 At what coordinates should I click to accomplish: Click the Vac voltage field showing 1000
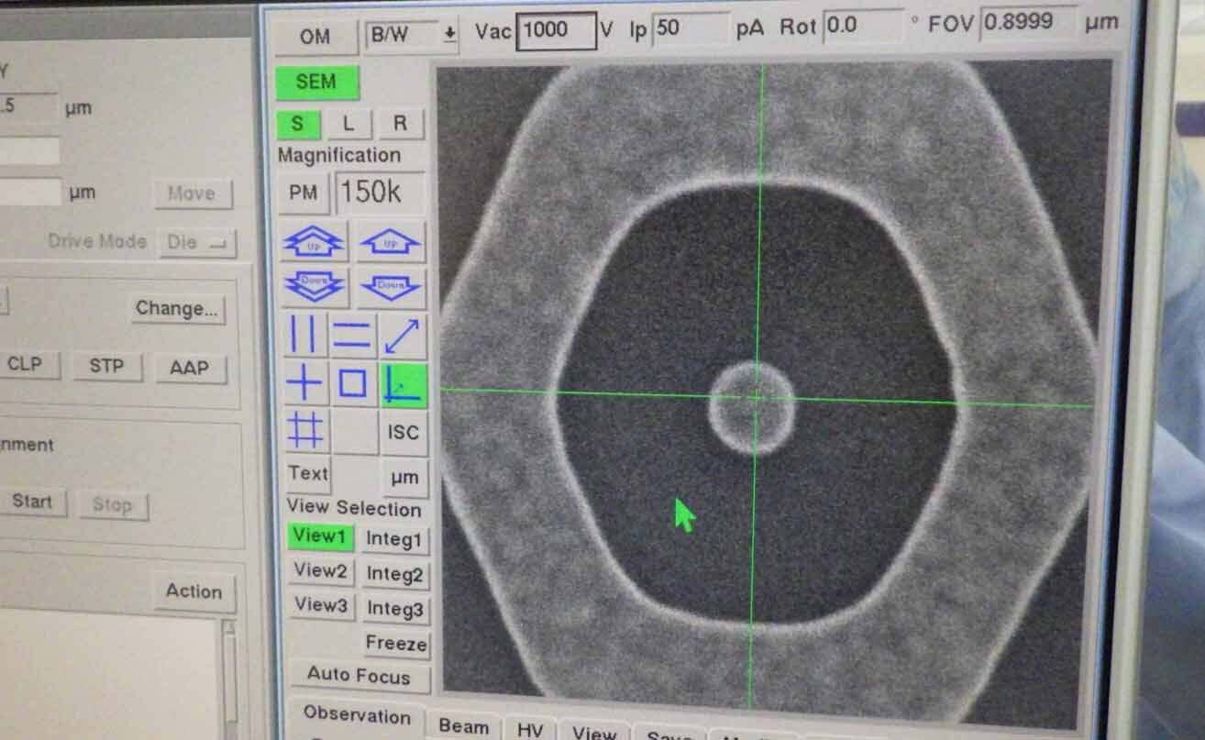[x=556, y=31]
